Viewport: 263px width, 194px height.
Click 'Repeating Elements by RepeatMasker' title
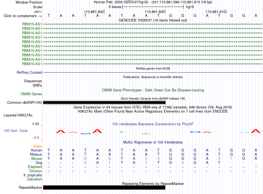coord(153,184)
